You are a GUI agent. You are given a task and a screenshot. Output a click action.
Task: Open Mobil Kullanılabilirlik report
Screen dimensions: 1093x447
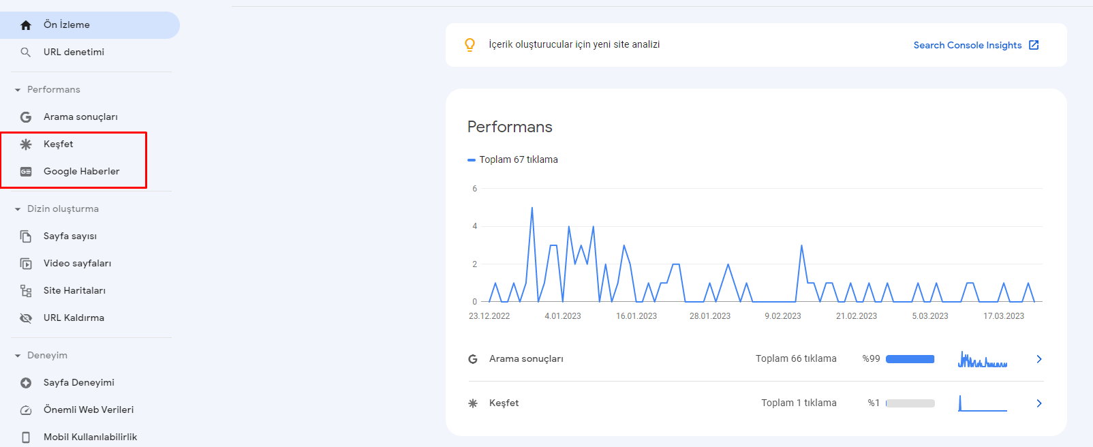tap(91, 437)
